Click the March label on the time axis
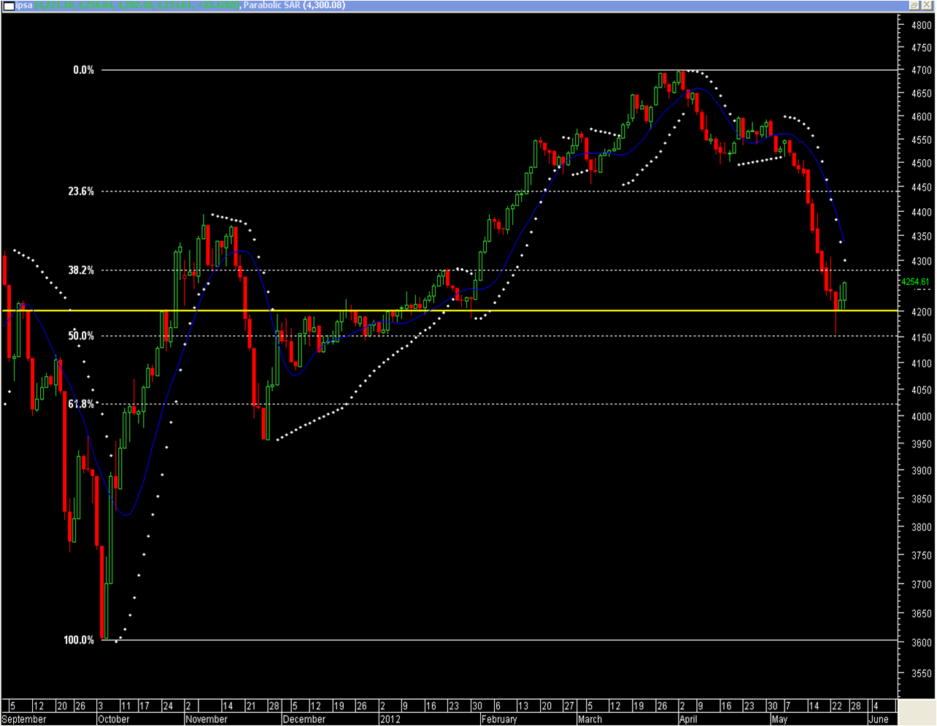 pyautogui.click(x=590, y=719)
